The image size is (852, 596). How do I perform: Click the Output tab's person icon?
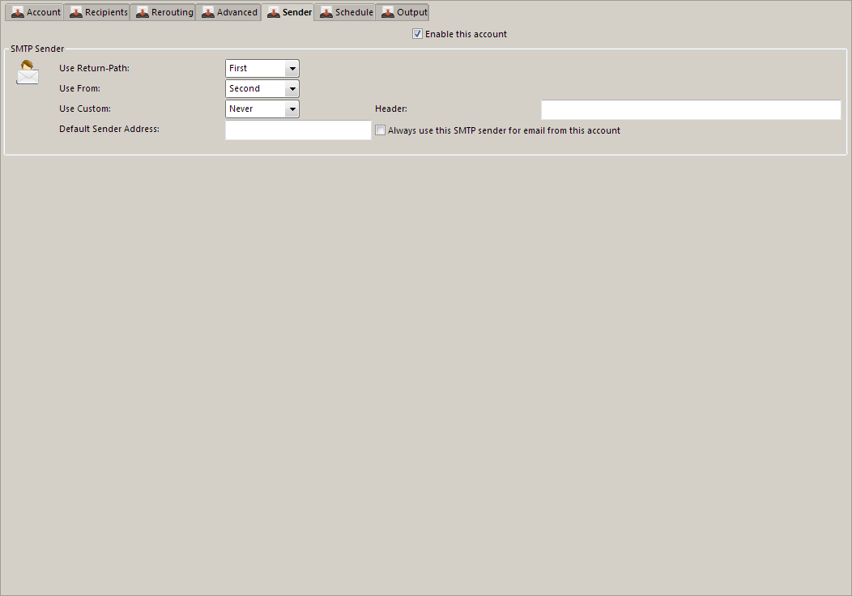(388, 12)
